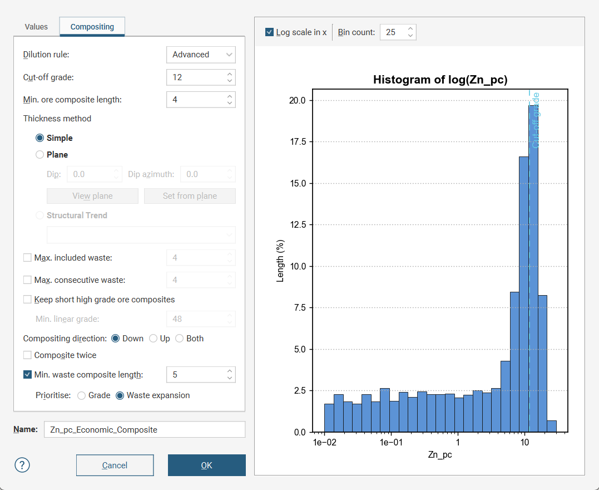Increase Bin count using the up arrow
The height and width of the screenshot is (490, 599).
(410, 28)
